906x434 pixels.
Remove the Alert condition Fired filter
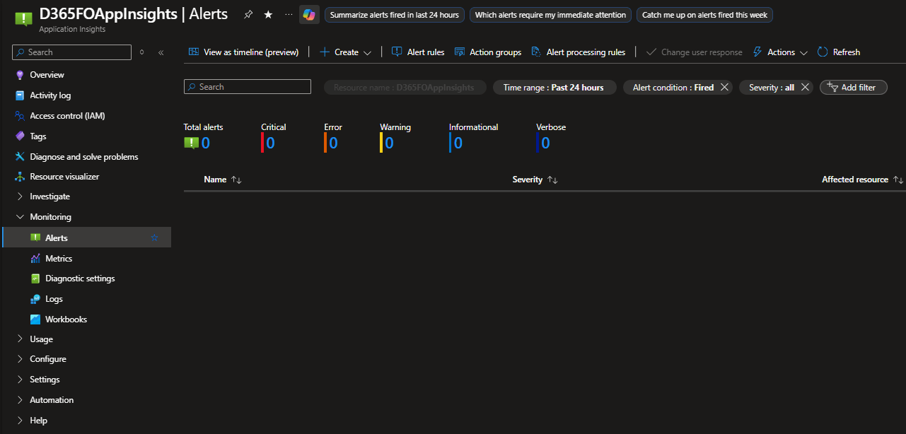click(x=724, y=88)
